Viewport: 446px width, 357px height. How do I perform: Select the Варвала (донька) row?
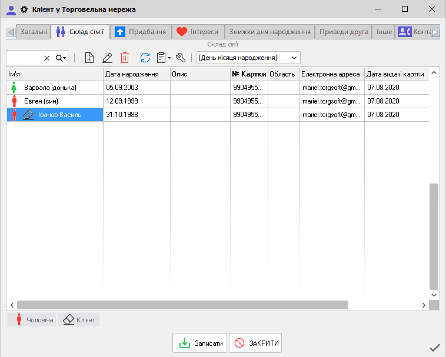pos(50,88)
